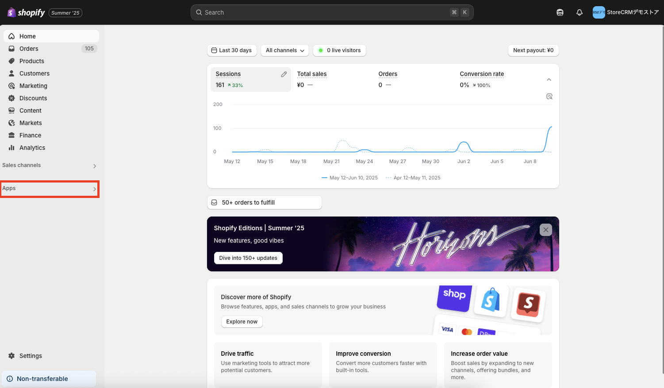Click the Analytics sidebar item

[51, 148]
